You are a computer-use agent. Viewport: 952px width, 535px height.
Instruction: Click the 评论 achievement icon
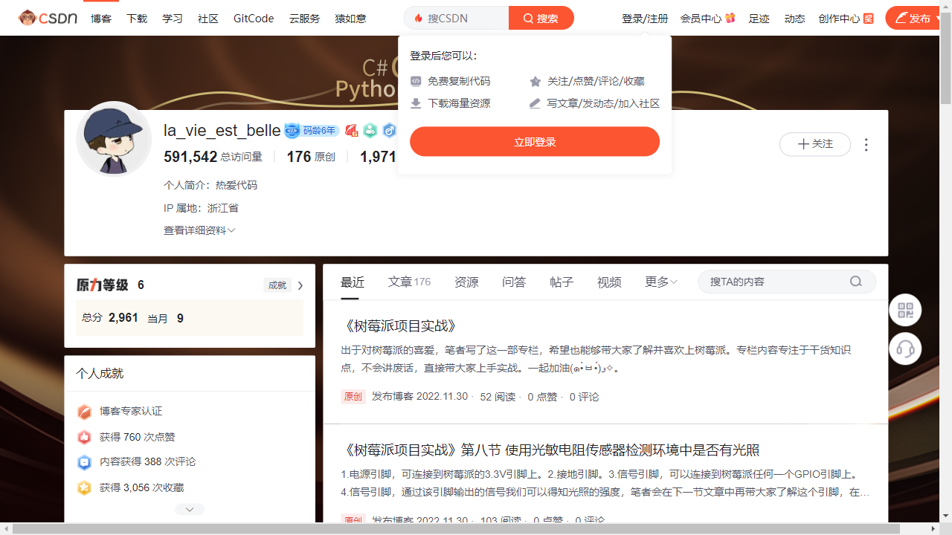point(85,462)
